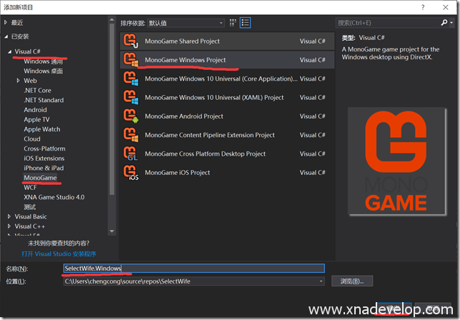Viewport: 460px width, 320px height.
Task: Open the Visual Studio installer link
Action: tap(59, 254)
